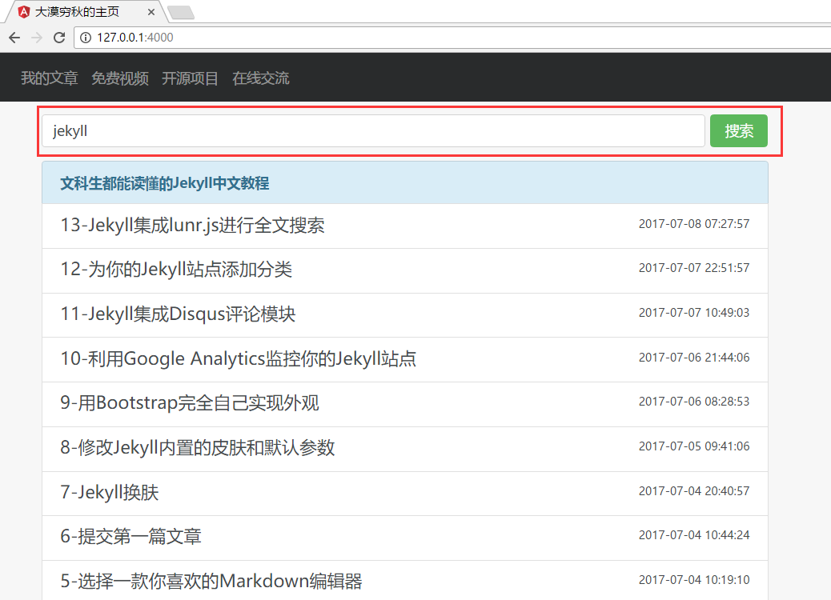Open article 7-Jekyll换肤

tap(109, 492)
